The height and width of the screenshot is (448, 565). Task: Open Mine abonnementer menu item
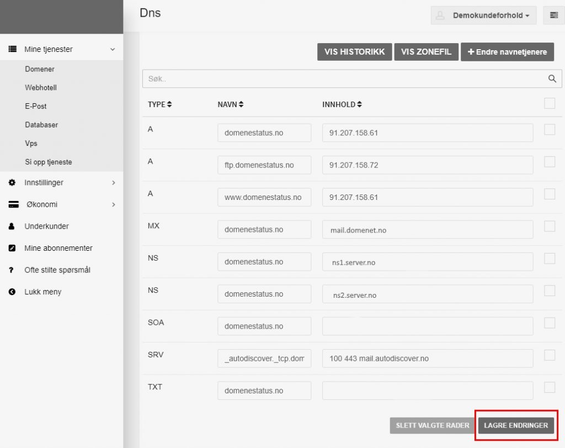pyautogui.click(x=58, y=248)
